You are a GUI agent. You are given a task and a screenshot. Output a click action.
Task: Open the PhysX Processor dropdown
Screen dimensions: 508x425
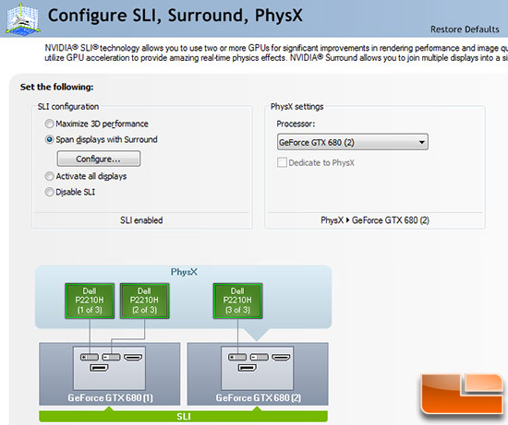[353, 142]
